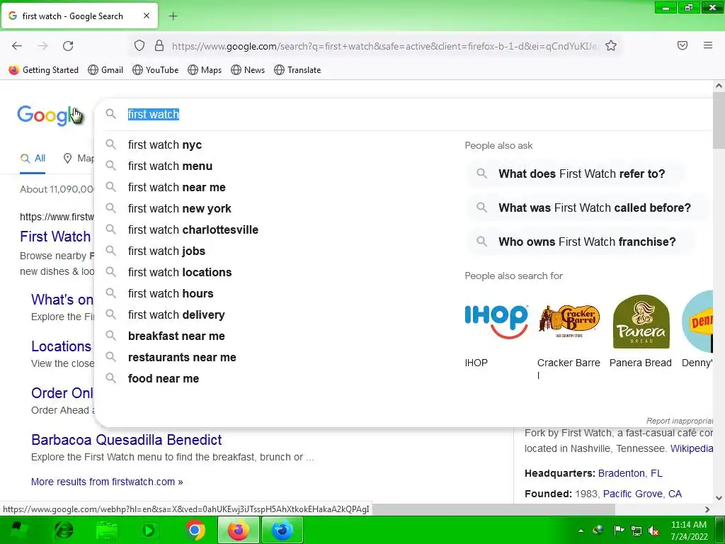Select the Cracker Barrel logo thumbnail

[x=569, y=322]
